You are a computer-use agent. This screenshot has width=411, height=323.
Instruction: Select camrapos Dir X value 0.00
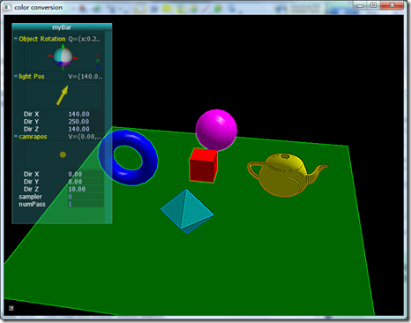tap(86, 174)
